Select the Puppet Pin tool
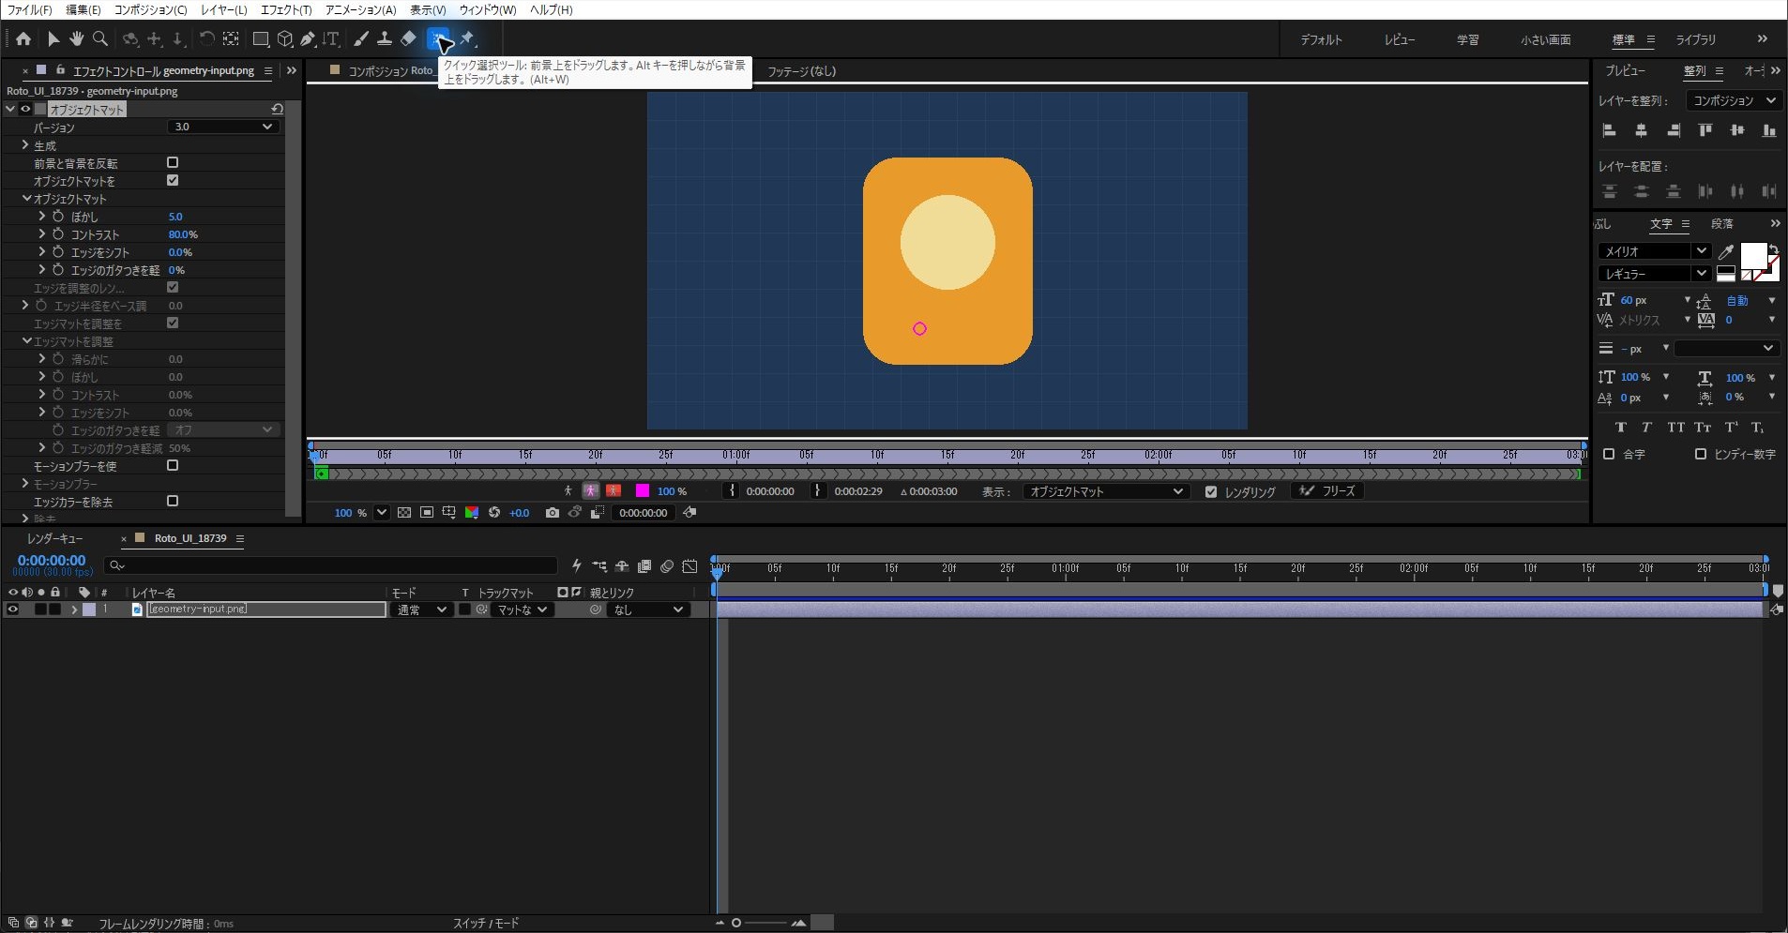 point(467,39)
